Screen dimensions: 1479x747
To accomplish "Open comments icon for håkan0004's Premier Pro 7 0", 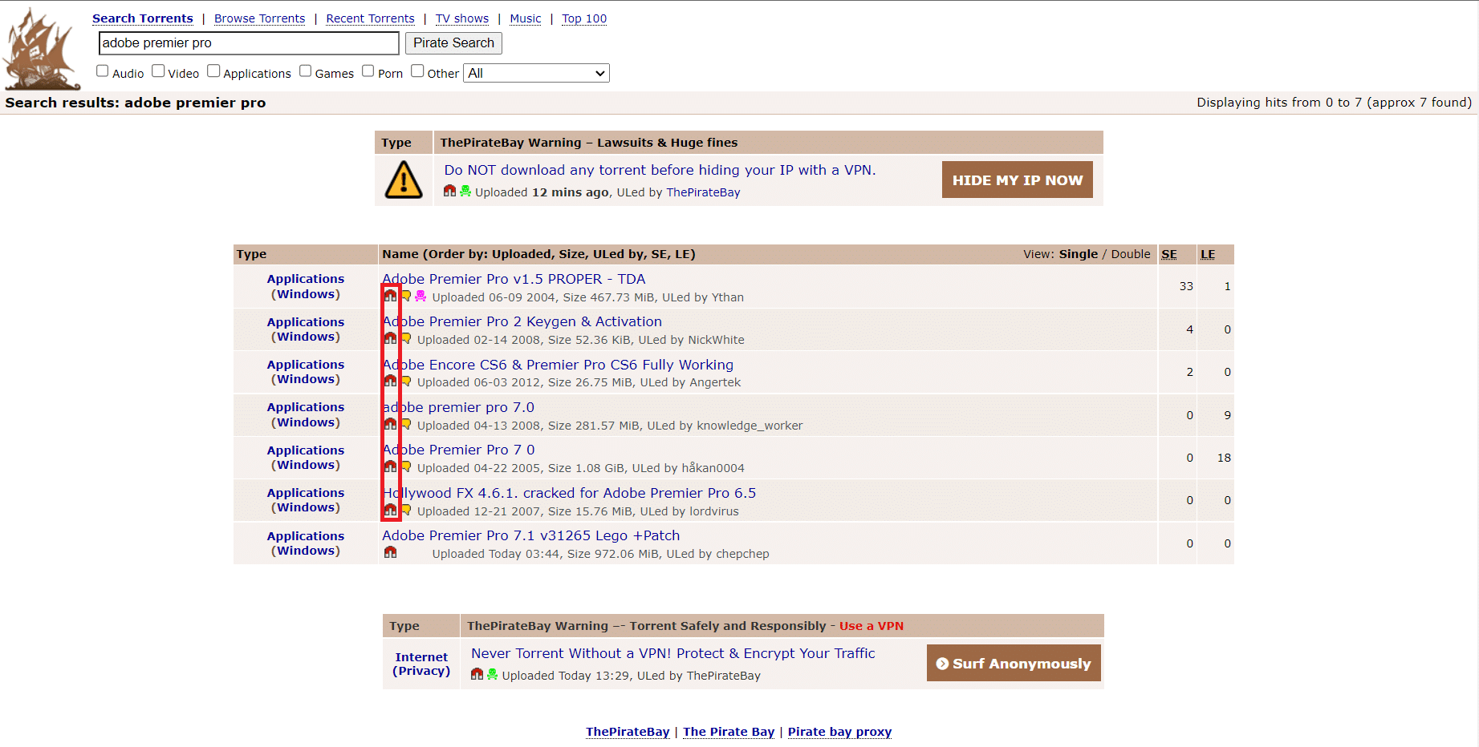I will pyautogui.click(x=406, y=466).
